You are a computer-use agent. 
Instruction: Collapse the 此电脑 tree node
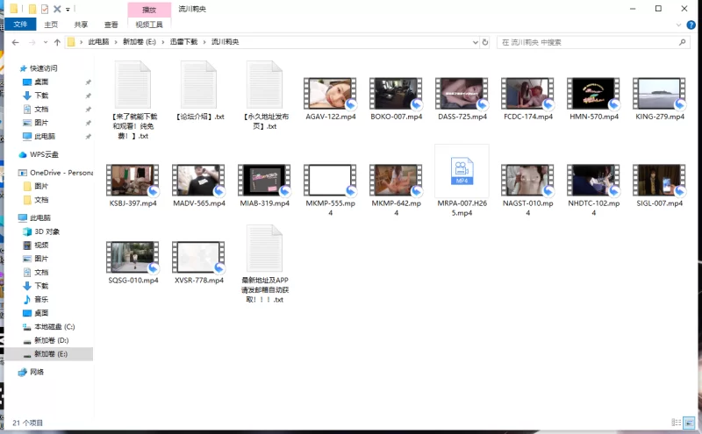click(11, 218)
